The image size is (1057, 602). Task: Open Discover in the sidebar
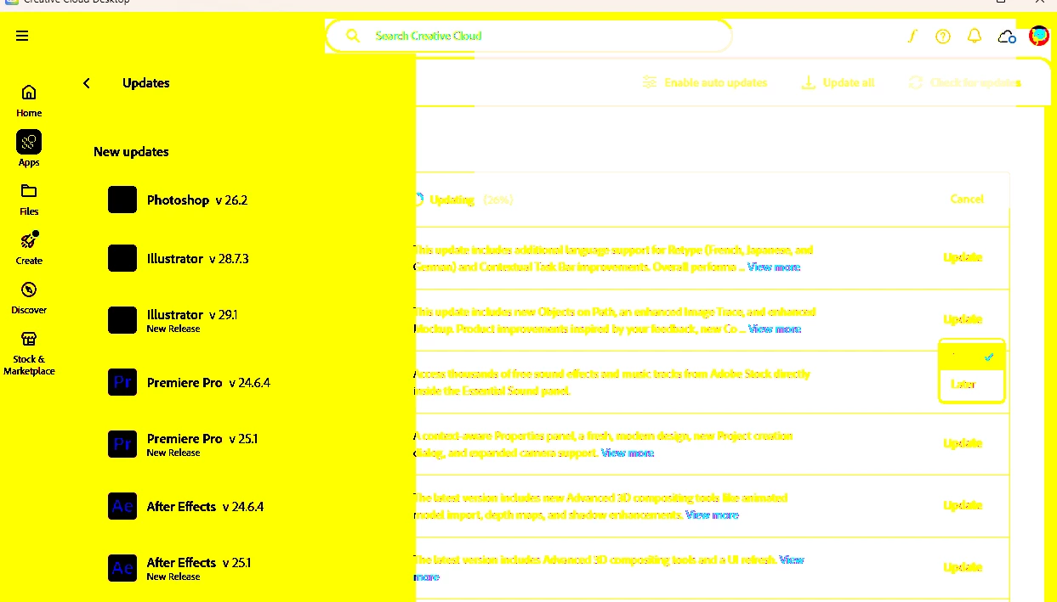[x=29, y=297]
